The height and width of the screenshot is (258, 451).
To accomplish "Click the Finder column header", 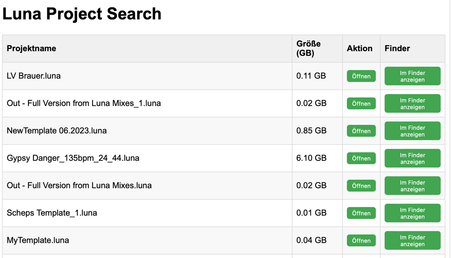I will (x=413, y=49).
